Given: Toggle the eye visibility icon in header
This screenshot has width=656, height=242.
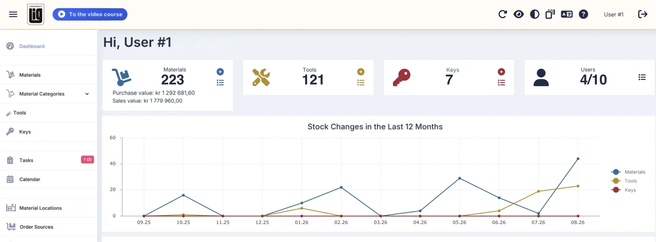Looking at the screenshot, I should 519,14.
